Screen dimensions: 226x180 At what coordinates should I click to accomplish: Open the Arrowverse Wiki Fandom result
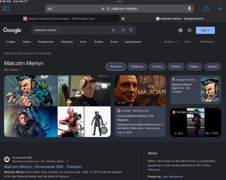coord(43,167)
